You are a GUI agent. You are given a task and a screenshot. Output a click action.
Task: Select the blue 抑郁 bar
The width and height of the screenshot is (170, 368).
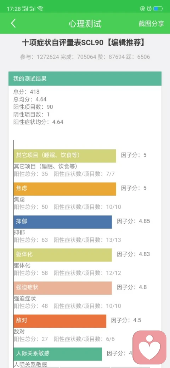coord(63,222)
